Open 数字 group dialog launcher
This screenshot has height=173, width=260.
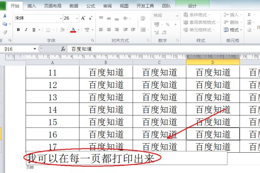178,40
